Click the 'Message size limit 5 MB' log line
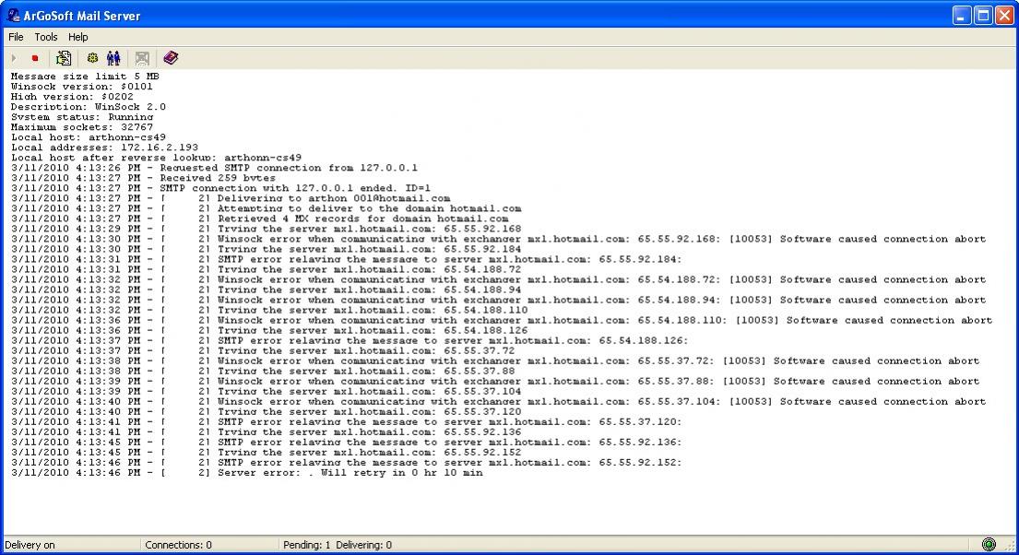 point(85,76)
